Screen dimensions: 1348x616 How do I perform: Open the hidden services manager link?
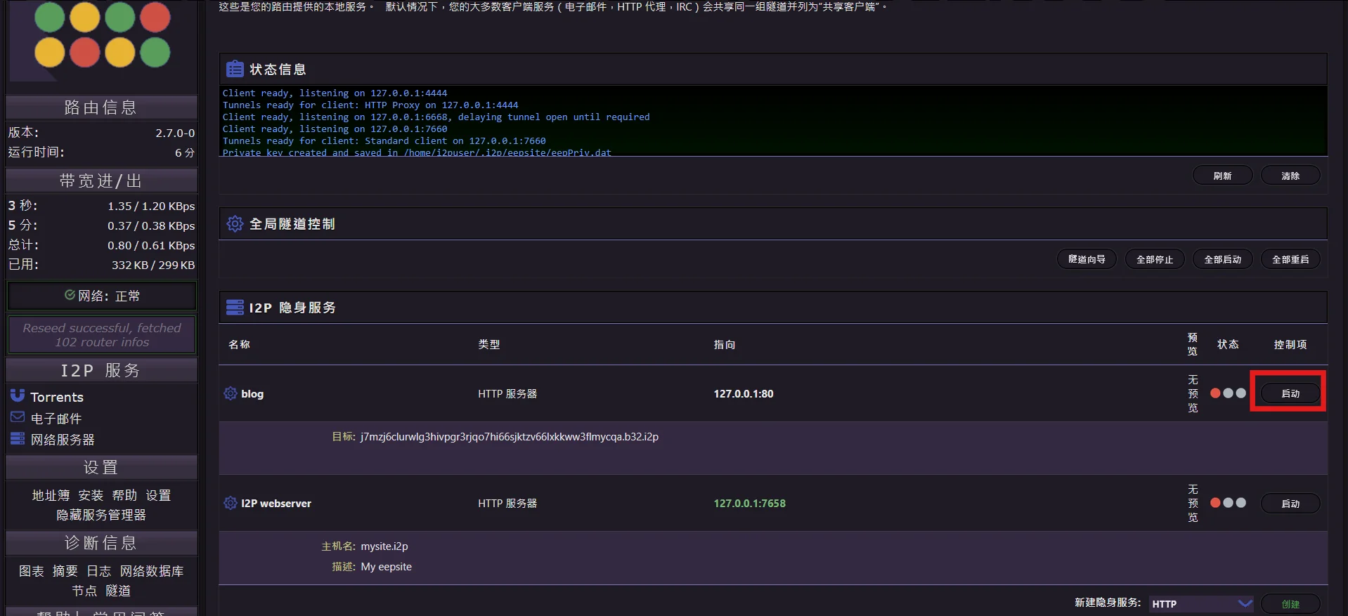click(101, 515)
